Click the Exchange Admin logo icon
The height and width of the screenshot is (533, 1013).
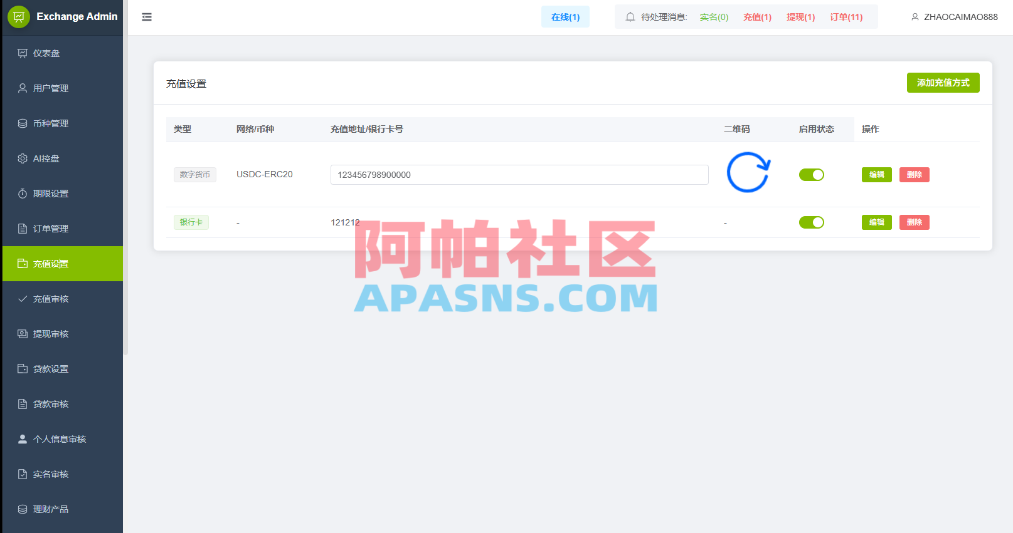coord(19,17)
